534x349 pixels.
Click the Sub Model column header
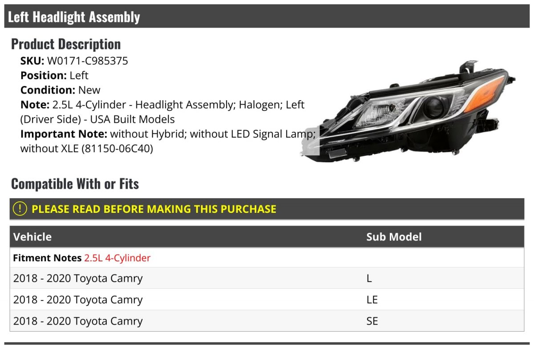[394, 237]
